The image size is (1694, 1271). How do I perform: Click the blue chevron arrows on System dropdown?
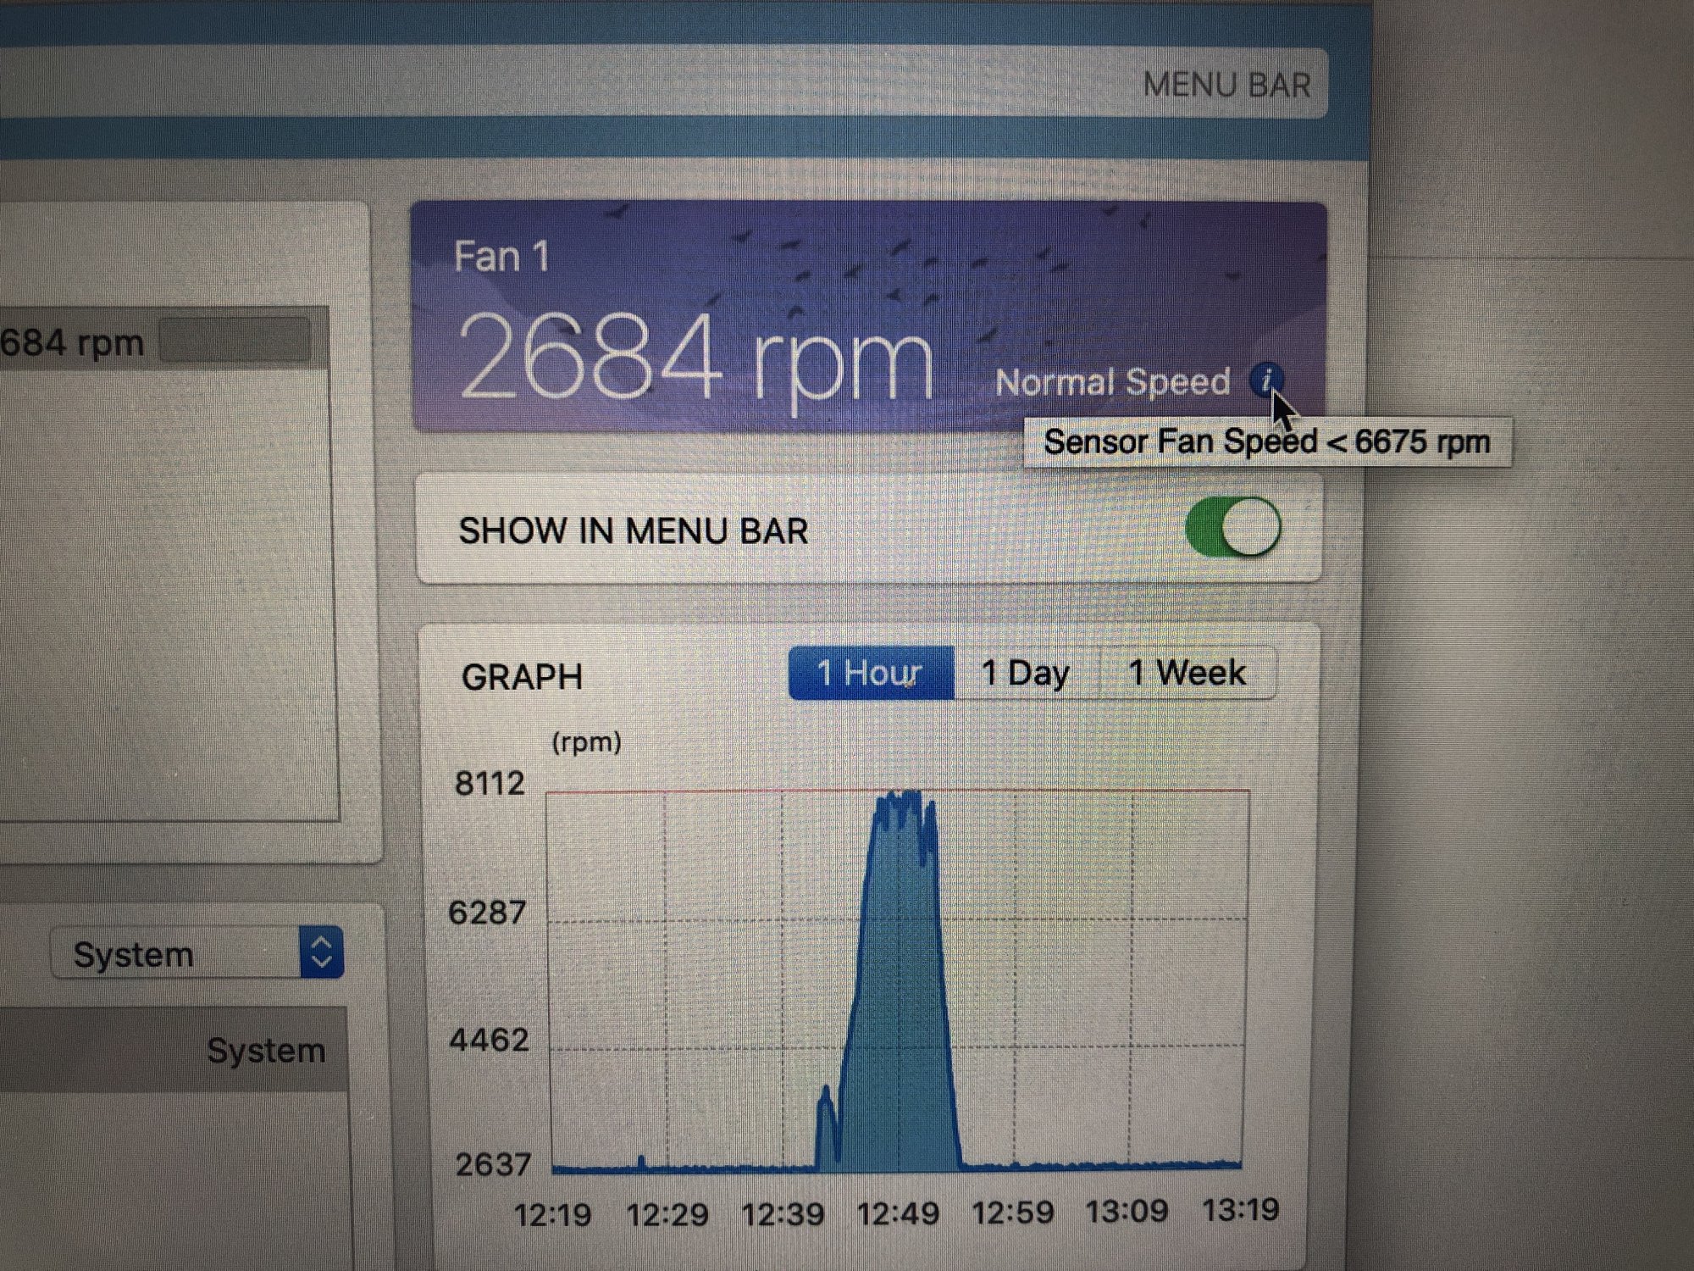(321, 952)
